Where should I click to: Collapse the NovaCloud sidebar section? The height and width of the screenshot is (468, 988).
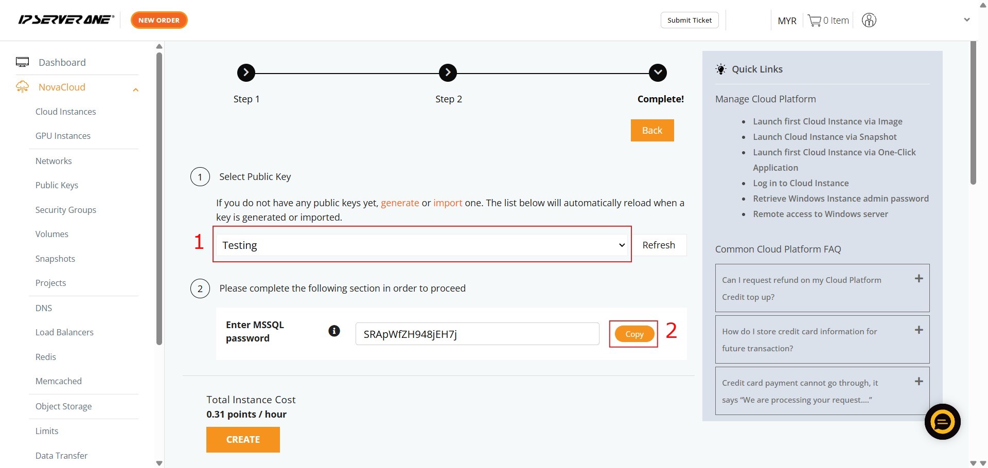(135, 90)
